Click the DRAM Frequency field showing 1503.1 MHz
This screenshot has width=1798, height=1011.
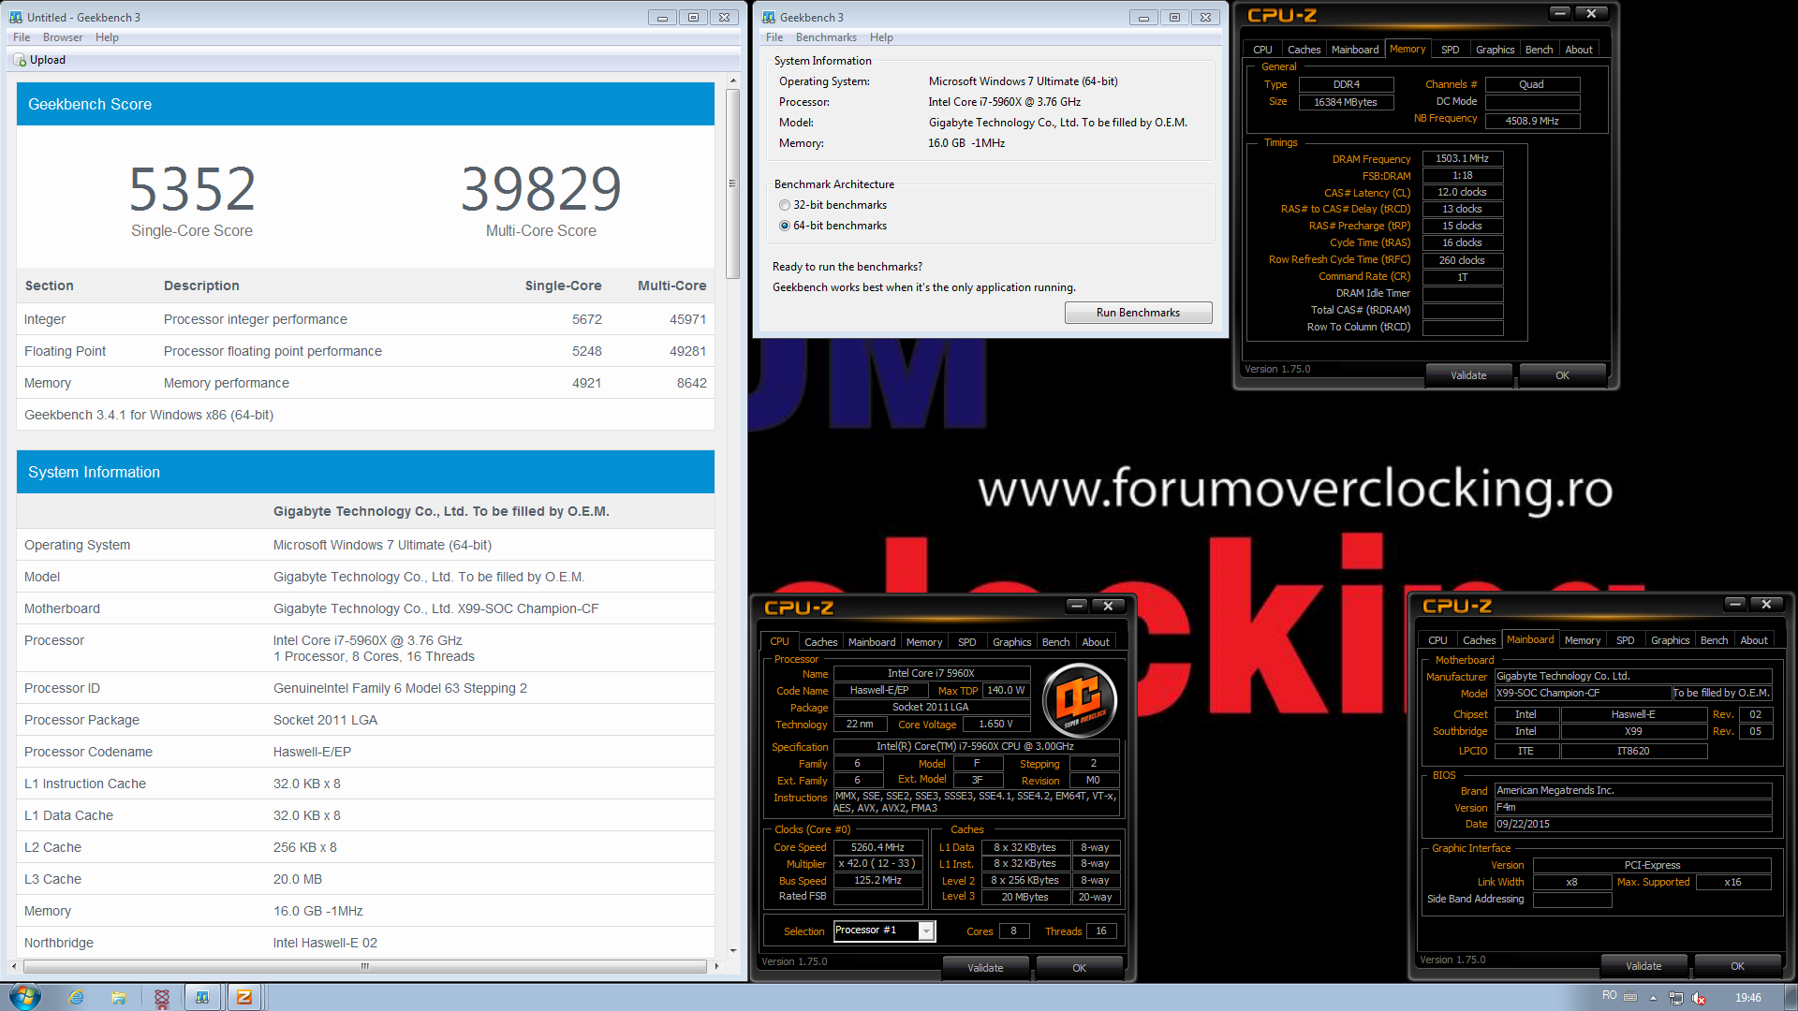(x=1462, y=158)
